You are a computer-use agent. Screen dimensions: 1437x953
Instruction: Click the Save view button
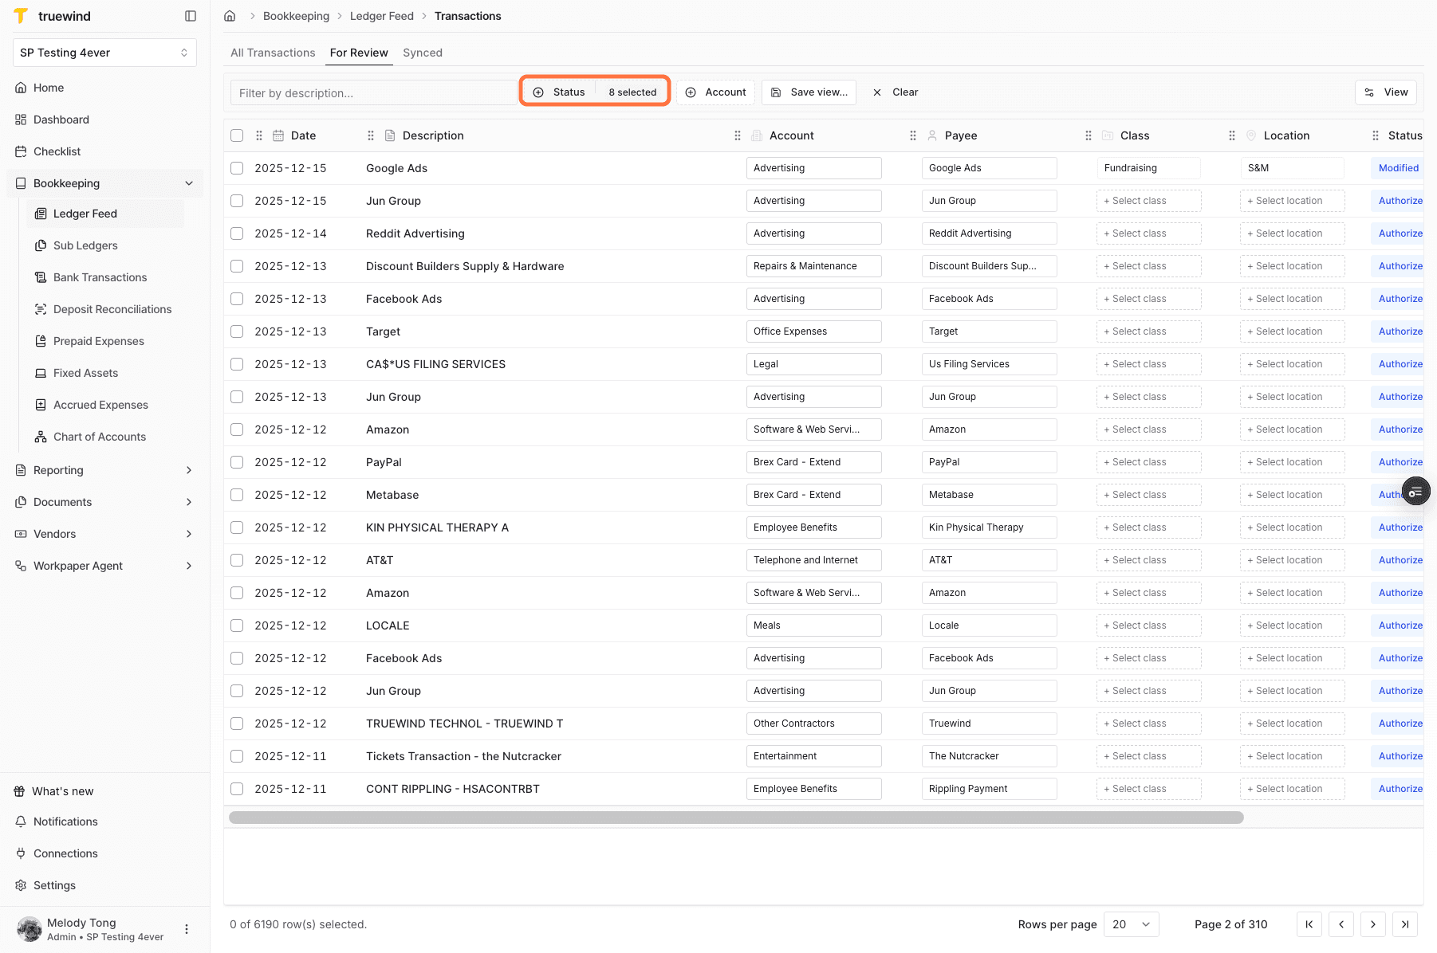[809, 92]
